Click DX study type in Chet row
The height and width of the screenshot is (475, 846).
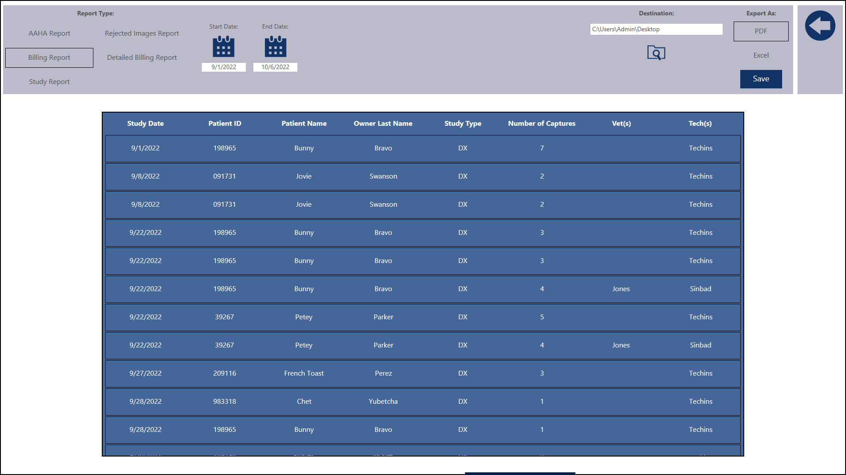[x=463, y=402]
